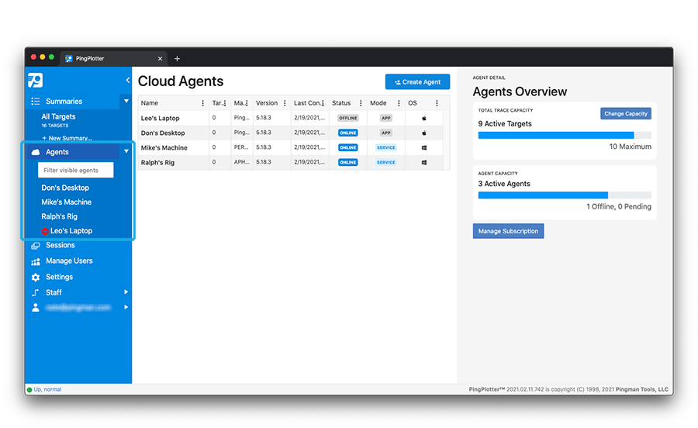Image resolution: width=698 pixels, height=428 pixels.
Task: Click the Windows OS icon for Ralph's Rig
Action: (x=424, y=162)
